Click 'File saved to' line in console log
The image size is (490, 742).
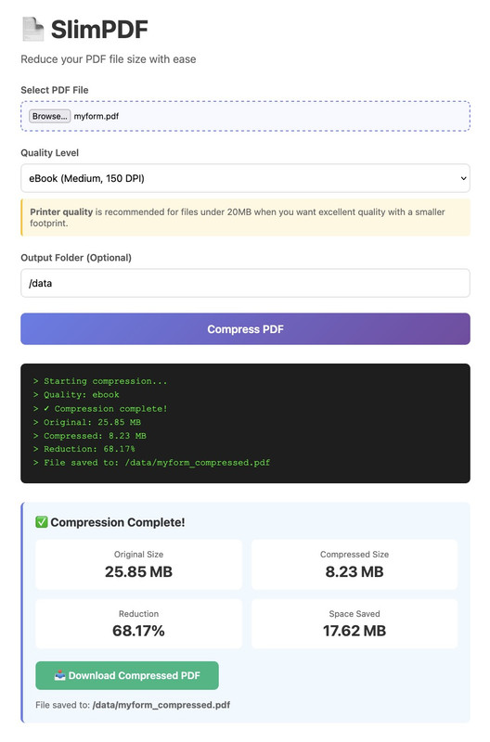coord(151,463)
